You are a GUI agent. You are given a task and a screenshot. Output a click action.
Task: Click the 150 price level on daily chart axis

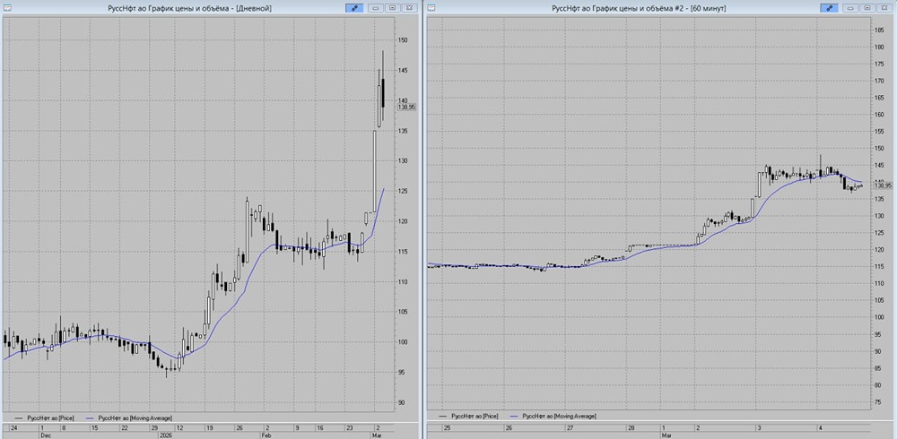tap(404, 40)
